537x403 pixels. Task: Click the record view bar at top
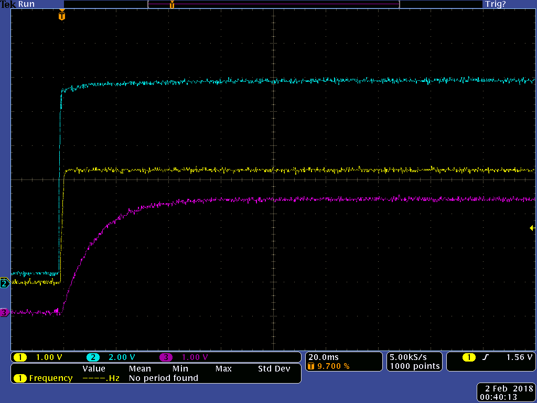point(273,4)
